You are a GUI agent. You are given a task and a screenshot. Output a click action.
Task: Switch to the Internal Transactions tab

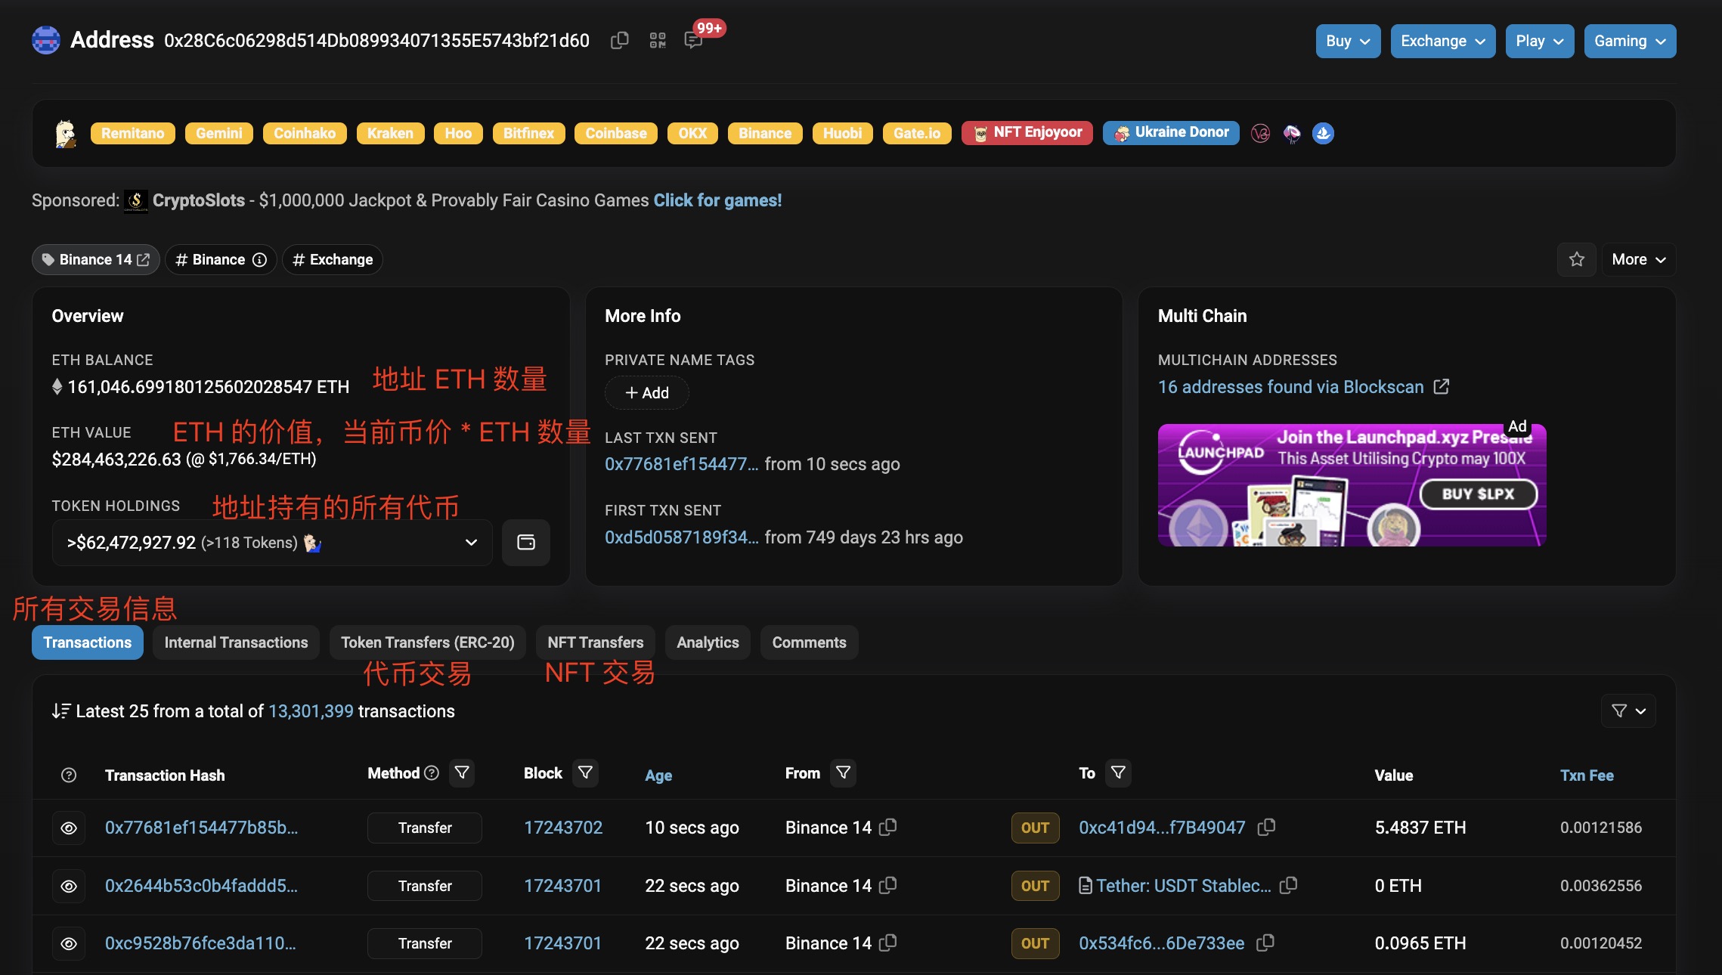coord(236,642)
